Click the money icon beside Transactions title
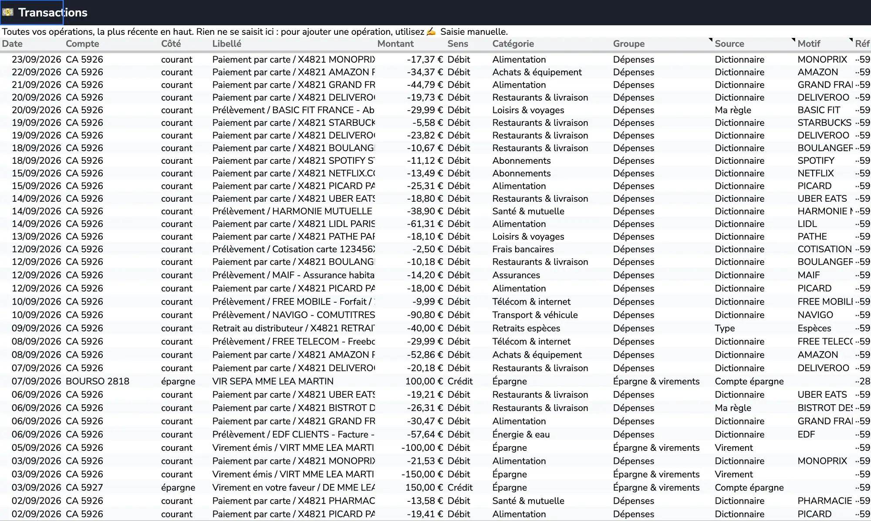871x521 pixels. pyautogui.click(x=8, y=12)
